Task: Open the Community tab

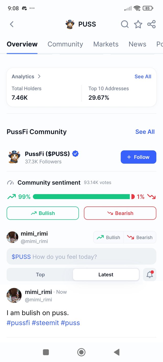Action: tap(65, 44)
